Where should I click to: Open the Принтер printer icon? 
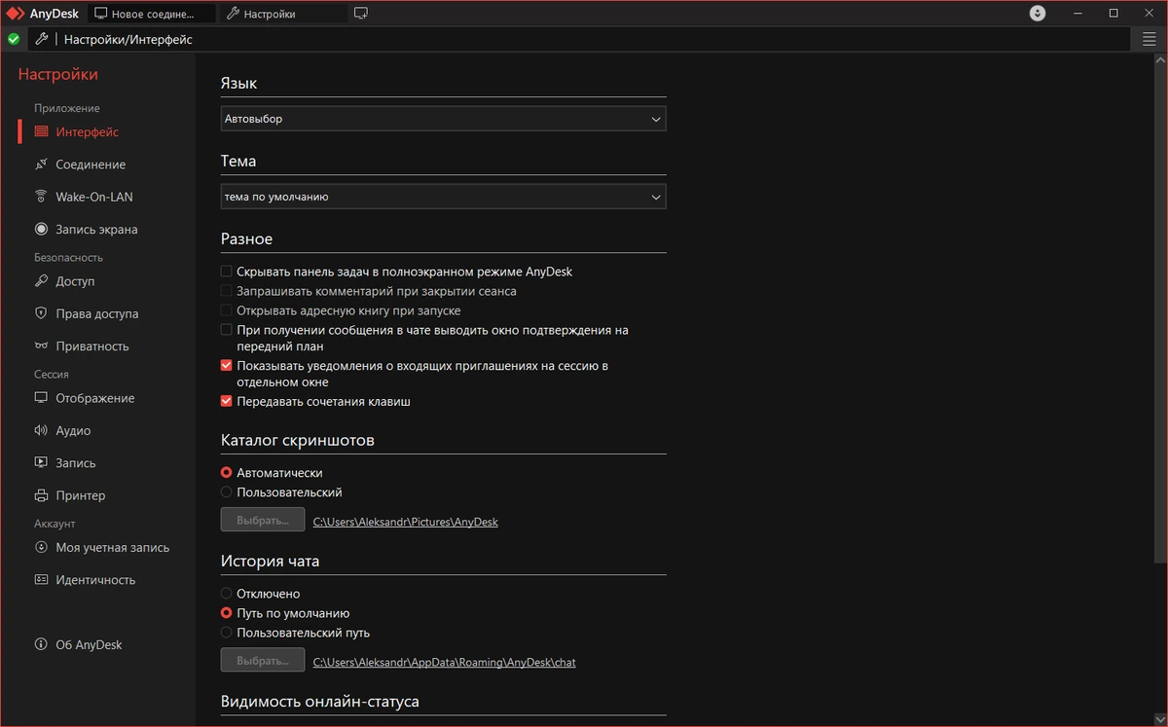point(41,495)
